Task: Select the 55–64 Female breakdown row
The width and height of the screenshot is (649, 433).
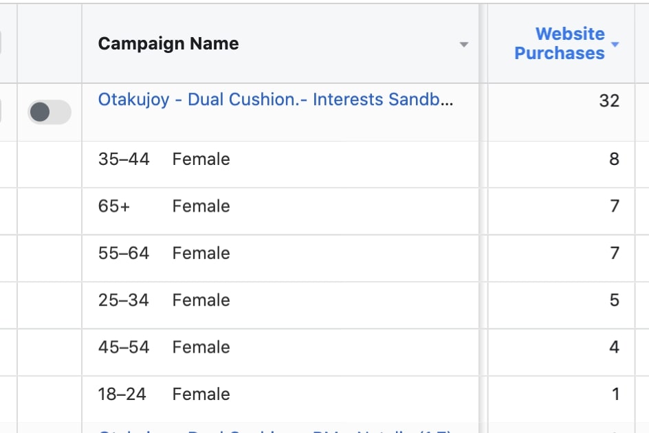Action: [x=275, y=253]
